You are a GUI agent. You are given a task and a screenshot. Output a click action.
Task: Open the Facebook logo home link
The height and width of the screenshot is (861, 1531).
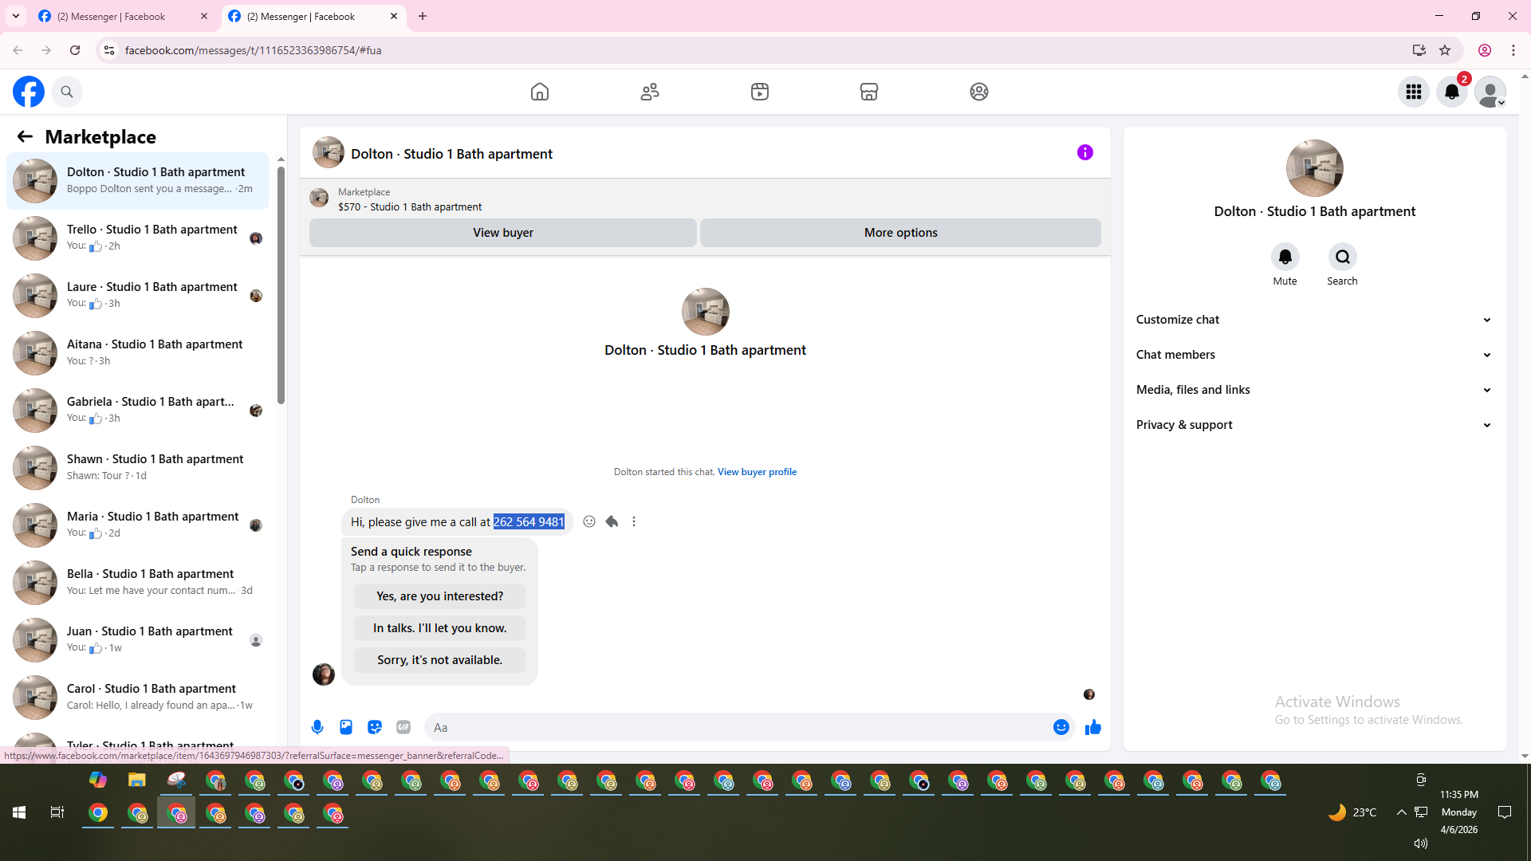coord(29,92)
